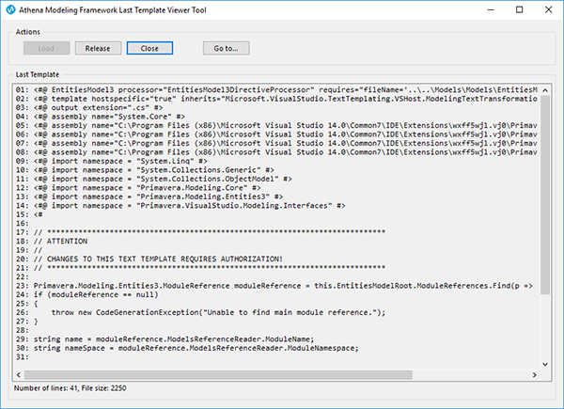The height and width of the screenshot is (409, 564).
Task: Click line 11 "System.Collections.ObjectModel" import
Action: 154,179
